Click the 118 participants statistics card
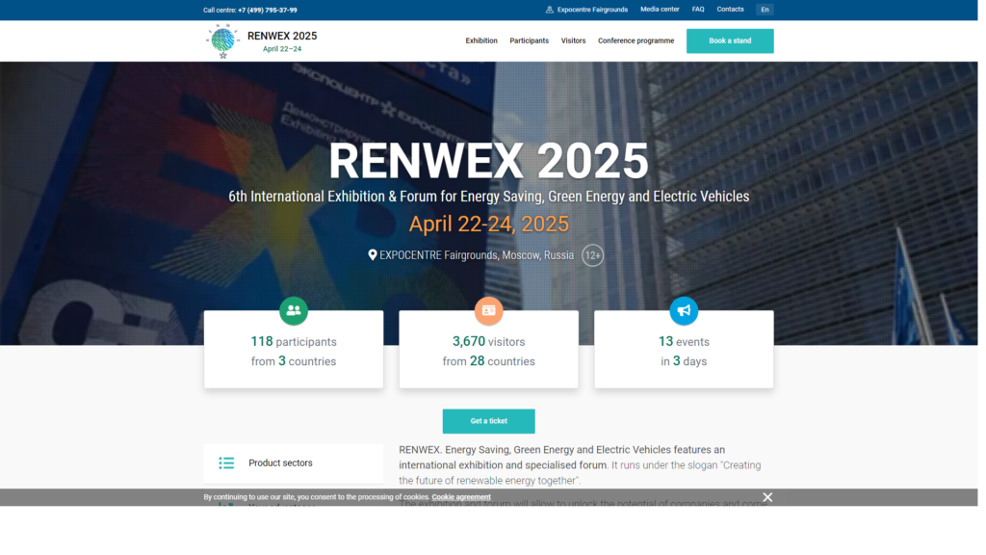 [294, 349]
